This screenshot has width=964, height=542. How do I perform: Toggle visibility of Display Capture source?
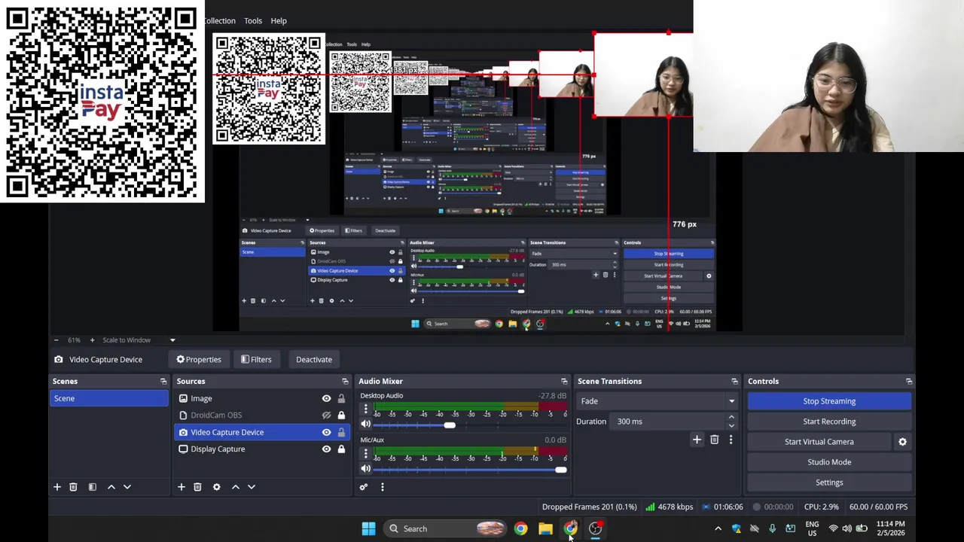tap(326, 449)
